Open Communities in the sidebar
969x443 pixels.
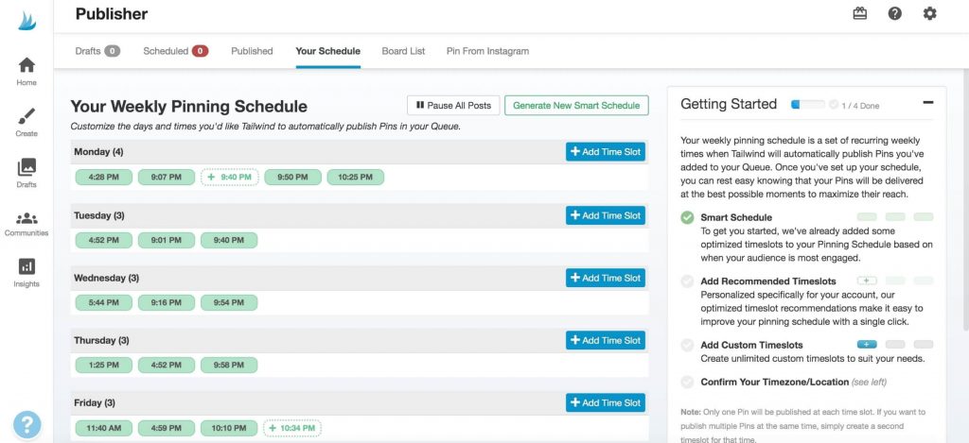point(26,224)
